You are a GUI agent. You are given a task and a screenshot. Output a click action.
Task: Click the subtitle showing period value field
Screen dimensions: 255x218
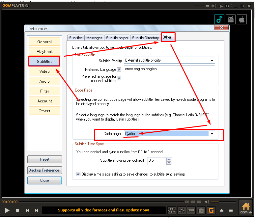coord(157,161)
